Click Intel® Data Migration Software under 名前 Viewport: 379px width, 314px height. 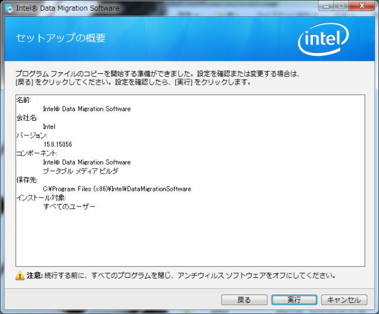87,109
